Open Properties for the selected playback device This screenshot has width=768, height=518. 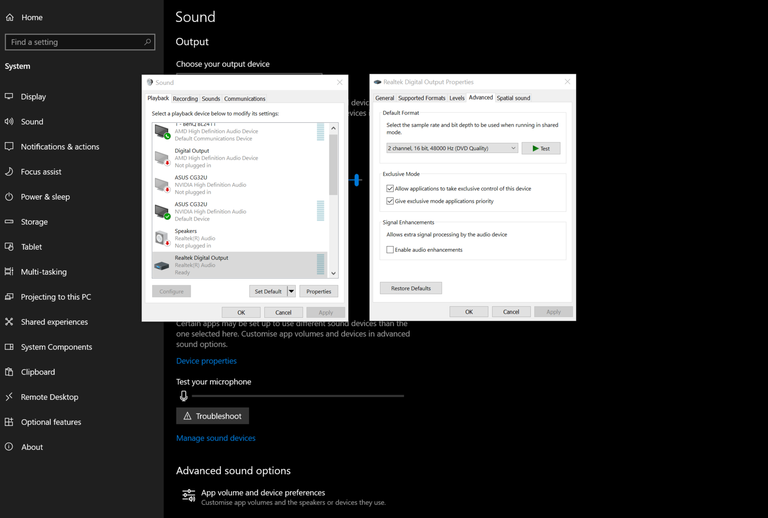pyautogui.click(x=319, y=291)
